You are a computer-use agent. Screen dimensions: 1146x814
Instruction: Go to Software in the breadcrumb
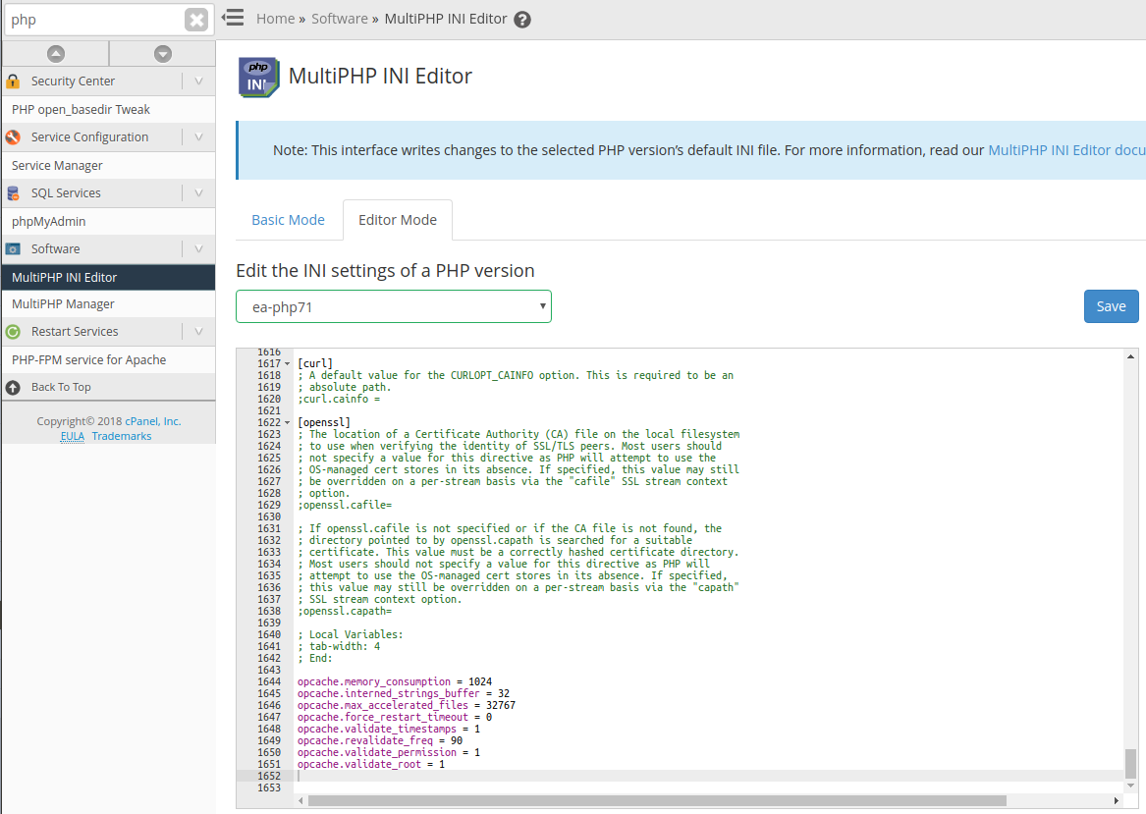coord(340,19)
